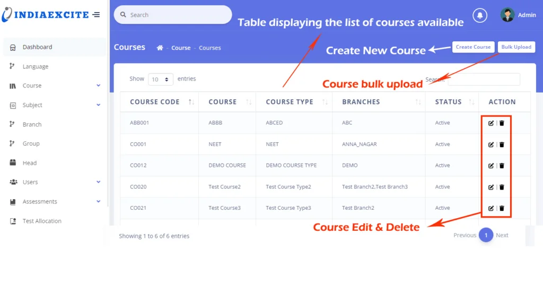543x305 pixels.
Task: Click the Bulk Upload button
Action: (516, 47)
